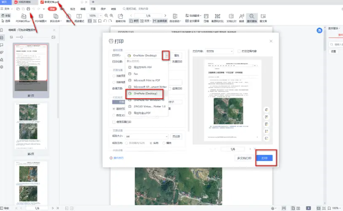
Task: Click the PDF转图片 toolbar icon
Action: (x=41, y=18)
